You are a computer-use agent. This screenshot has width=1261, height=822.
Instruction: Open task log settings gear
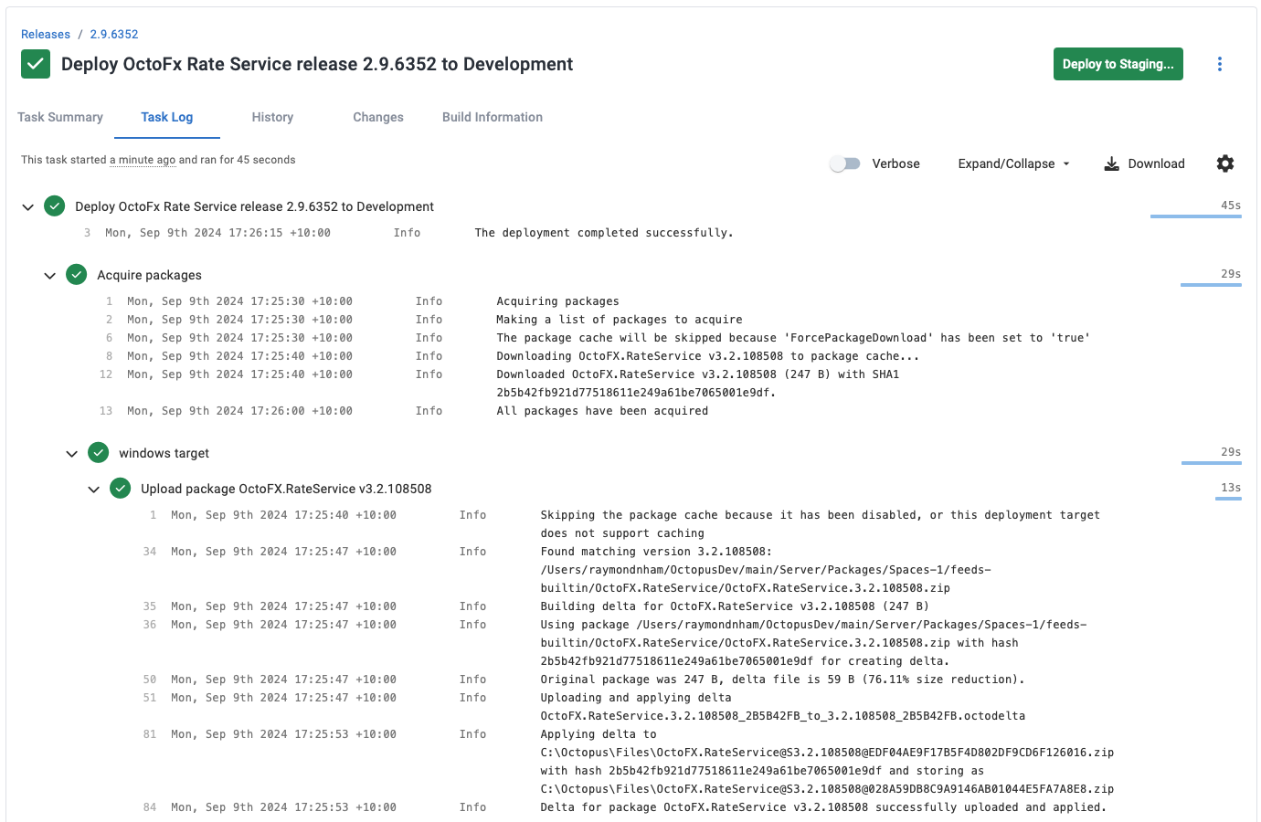(x=1225, y=163)
